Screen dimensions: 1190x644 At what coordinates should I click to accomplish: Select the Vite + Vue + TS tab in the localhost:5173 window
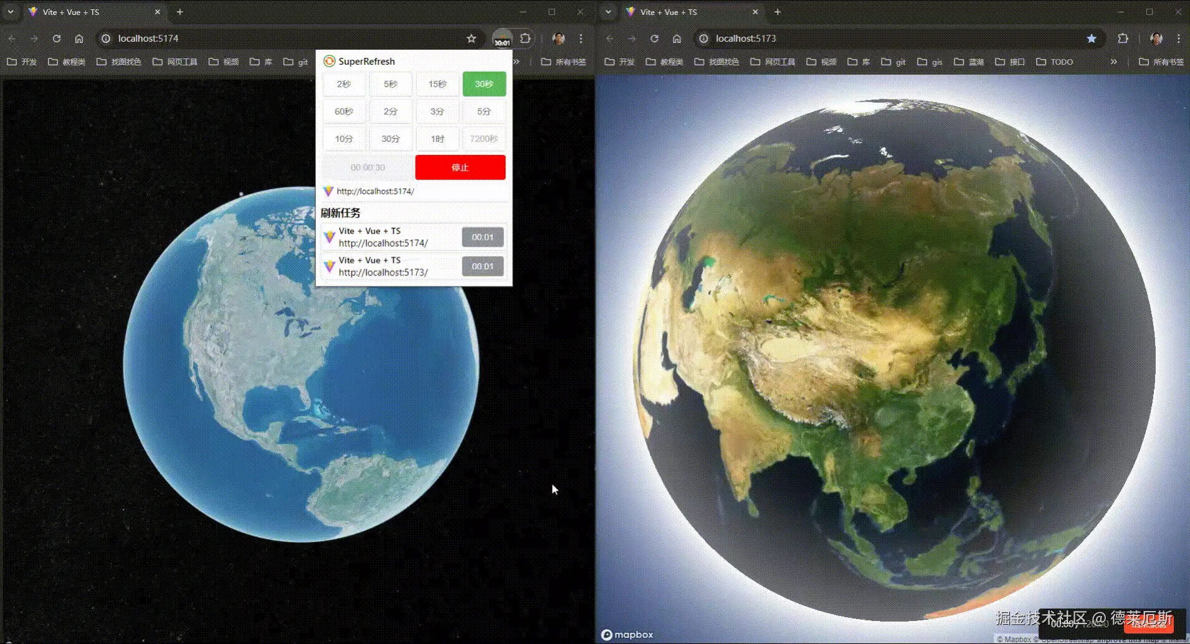[692, 12]
